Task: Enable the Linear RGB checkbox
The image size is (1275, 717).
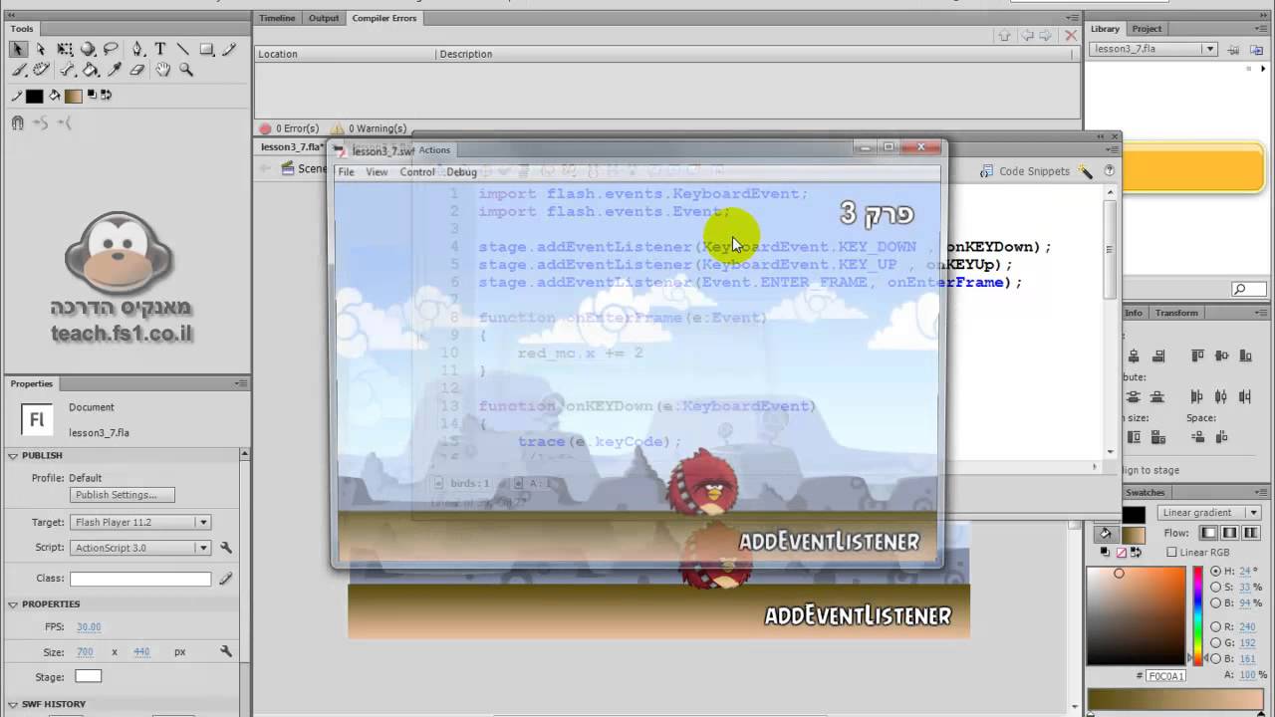Action: (x=1171, y=553)
